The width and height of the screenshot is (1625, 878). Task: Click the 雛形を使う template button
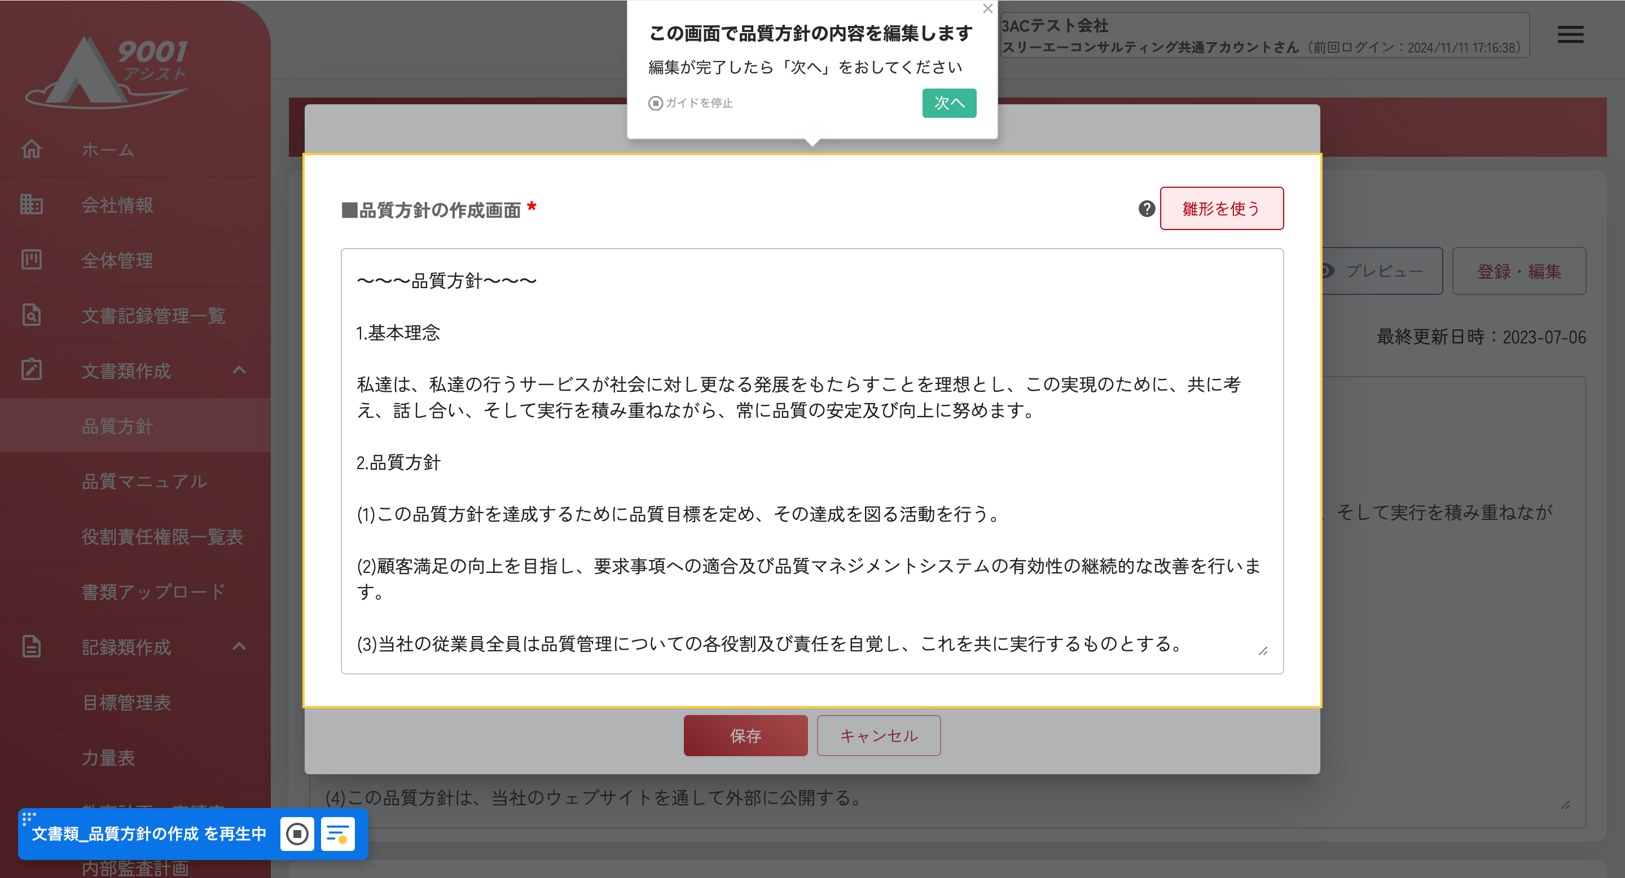(x=1221, y=209)
